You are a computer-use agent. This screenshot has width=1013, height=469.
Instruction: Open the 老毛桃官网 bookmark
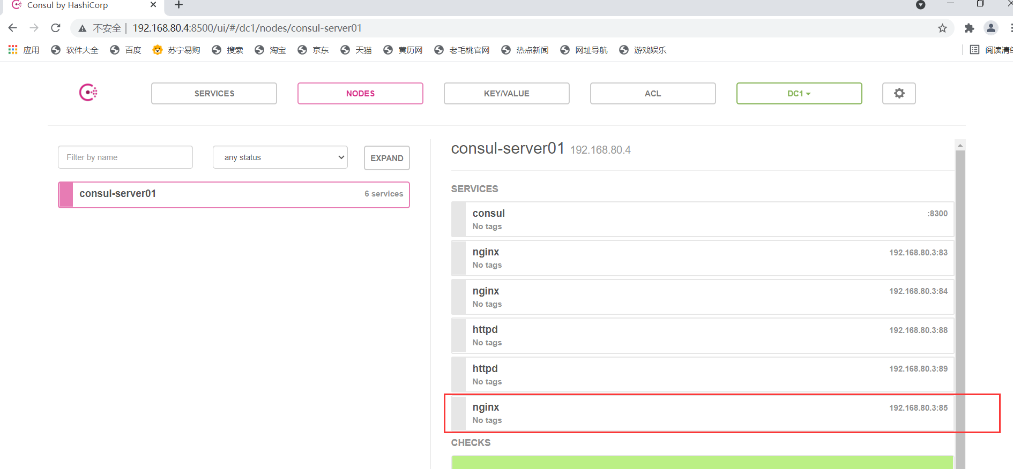(462, 50)
